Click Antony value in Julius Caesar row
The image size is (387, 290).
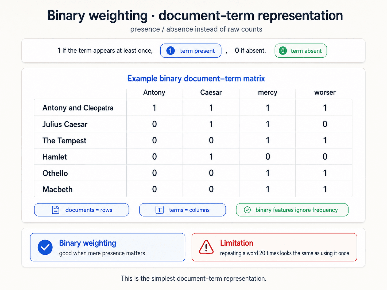coord(154,124)
